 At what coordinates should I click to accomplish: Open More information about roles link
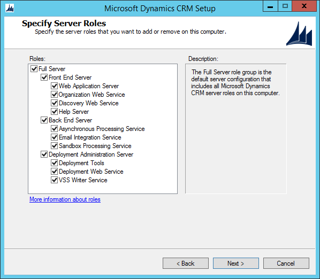65,199
